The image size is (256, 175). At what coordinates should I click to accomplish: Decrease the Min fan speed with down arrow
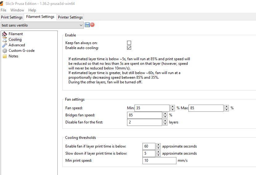(x=172, y=110)
